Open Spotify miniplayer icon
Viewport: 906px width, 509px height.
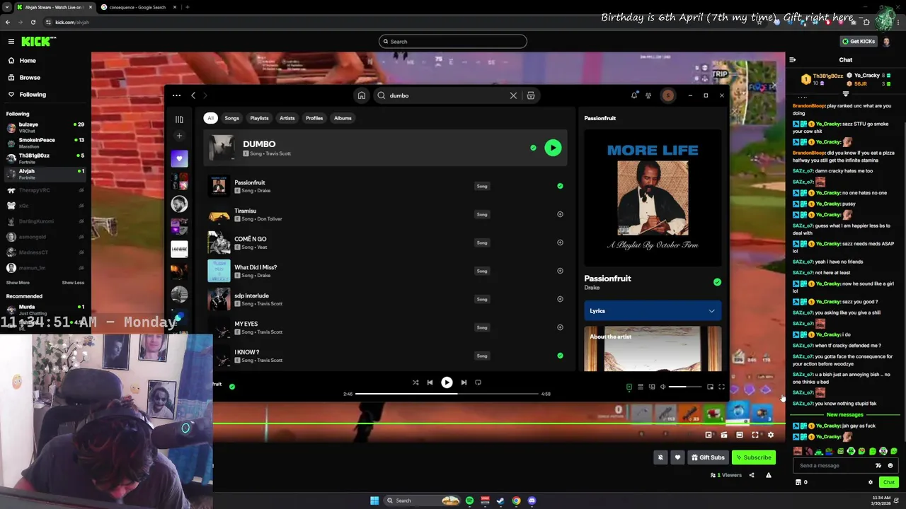pyautogui.click(x=710, y=387)
